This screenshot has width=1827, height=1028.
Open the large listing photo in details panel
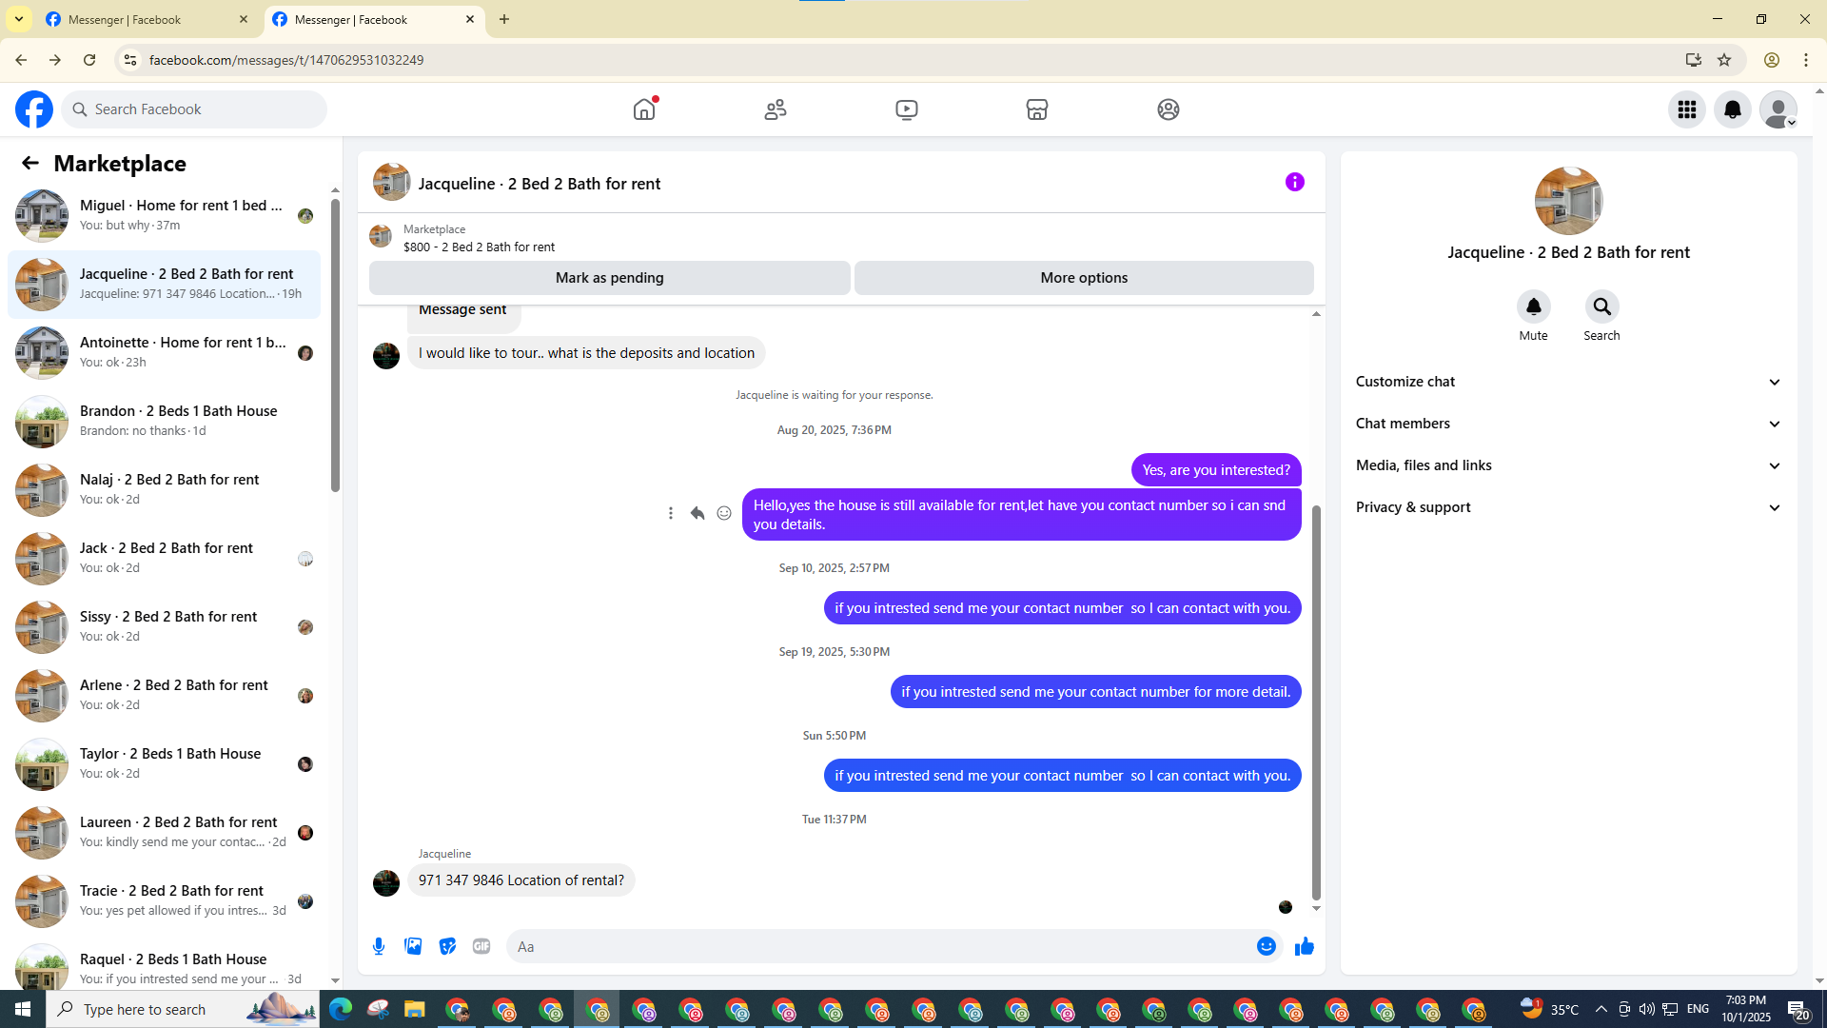pyautogui.click(x=1569, y=201)
